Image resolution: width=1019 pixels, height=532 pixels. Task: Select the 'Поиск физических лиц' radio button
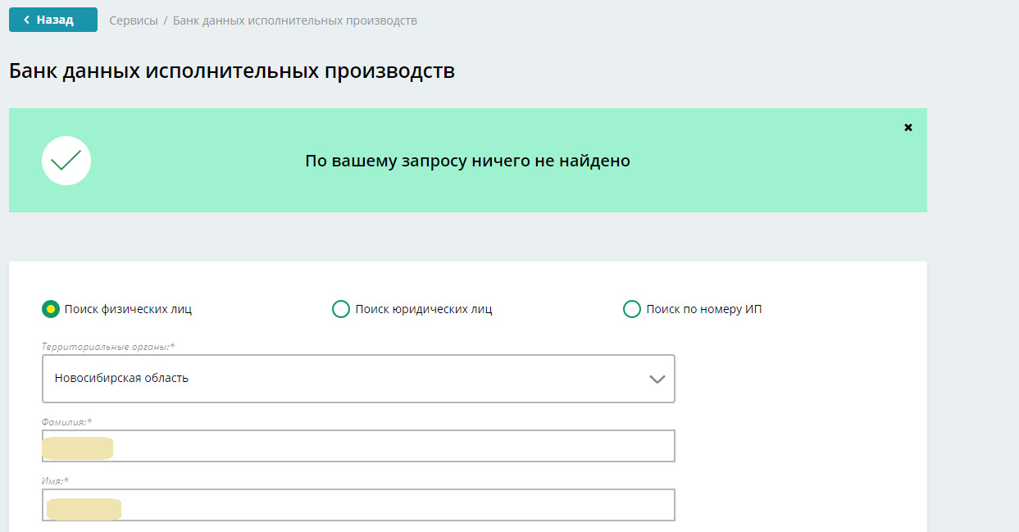tap(51, 309)
